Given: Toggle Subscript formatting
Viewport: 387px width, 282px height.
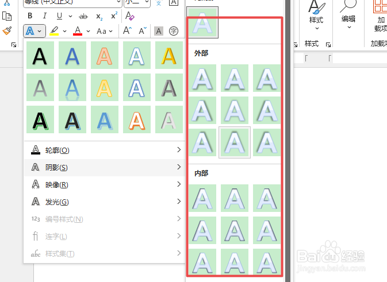Looking at the screenshot, I should coord(99,17).
